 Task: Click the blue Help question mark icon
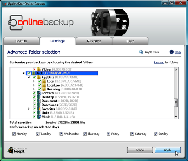(172, 52)
